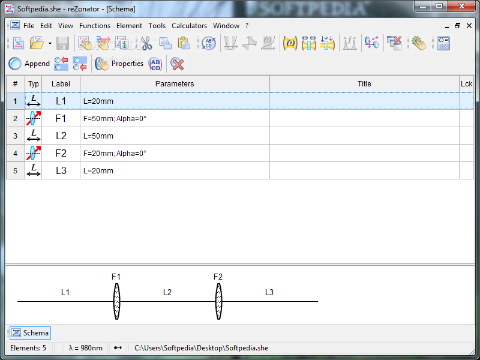
Task: Open the Window menu
Action: click(x=226, y=26)
